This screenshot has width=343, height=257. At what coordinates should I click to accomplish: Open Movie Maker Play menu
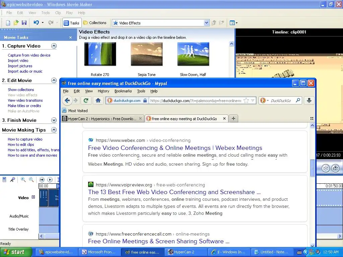pos(69,13)
